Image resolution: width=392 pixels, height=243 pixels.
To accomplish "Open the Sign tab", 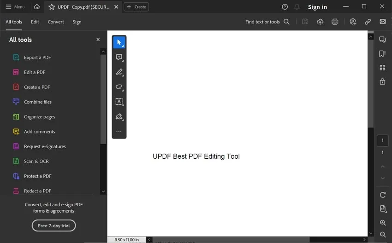I will coord(77,22).
